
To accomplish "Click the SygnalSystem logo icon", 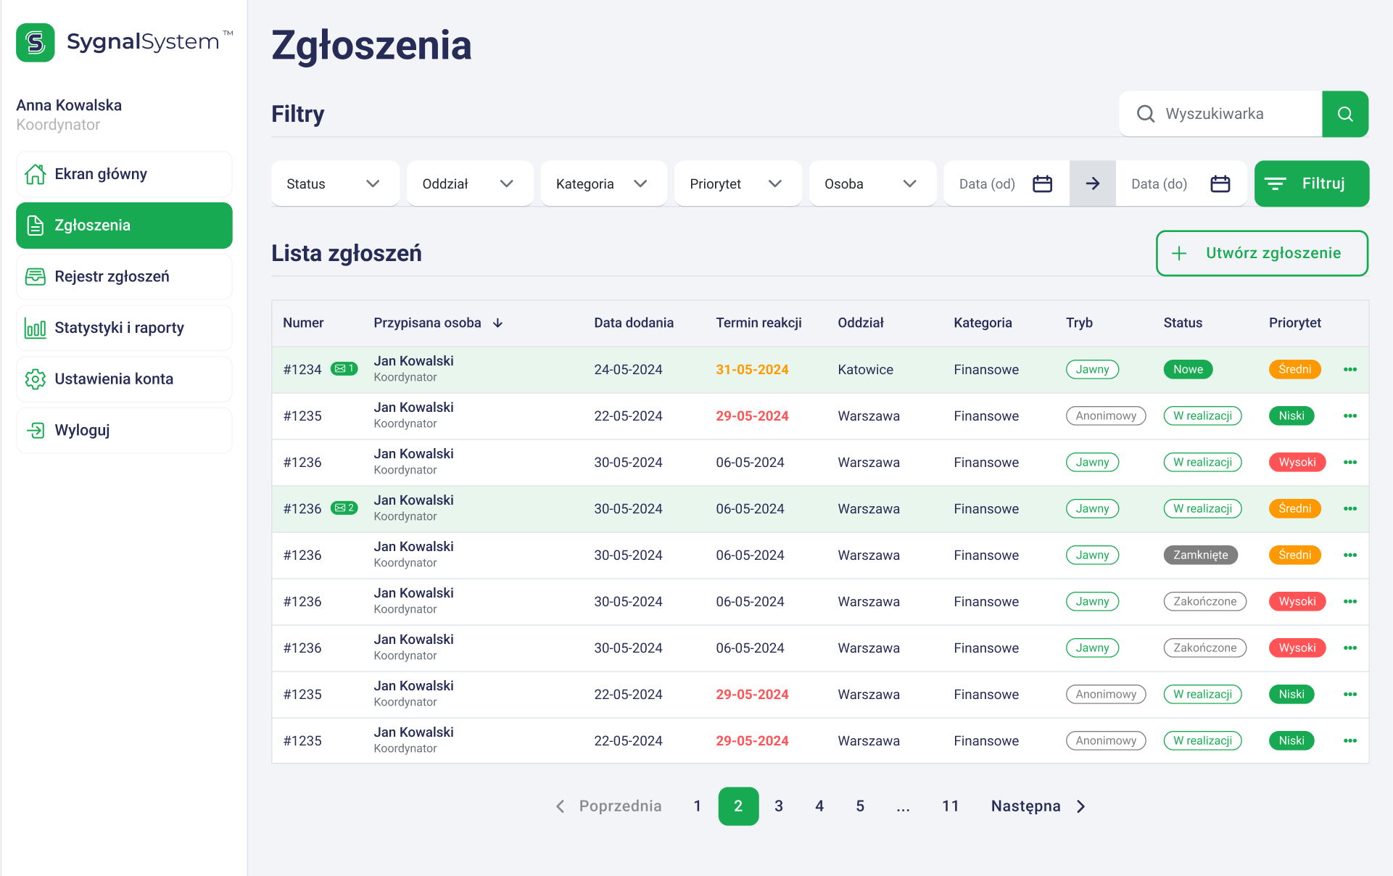I will [36, 42].
